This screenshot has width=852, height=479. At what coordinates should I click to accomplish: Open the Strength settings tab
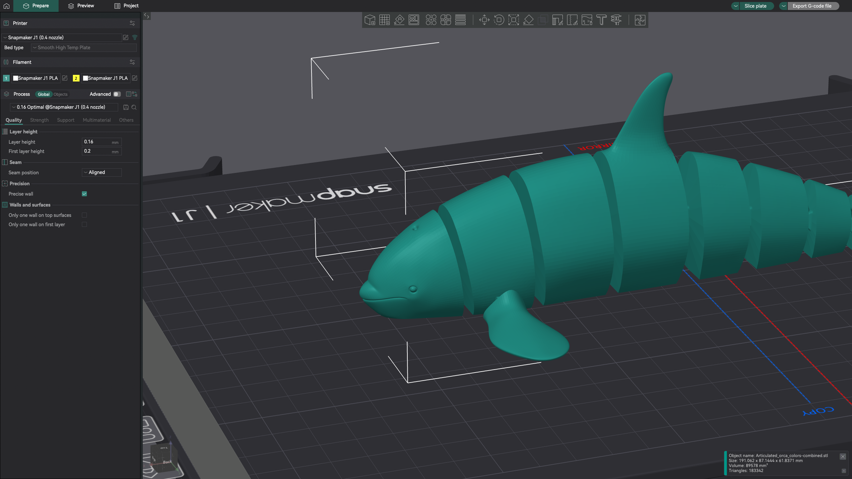(39, 120)
